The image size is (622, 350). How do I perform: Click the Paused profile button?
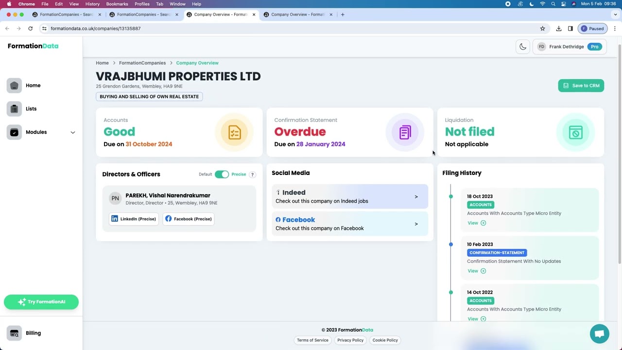tap(593, 29)
